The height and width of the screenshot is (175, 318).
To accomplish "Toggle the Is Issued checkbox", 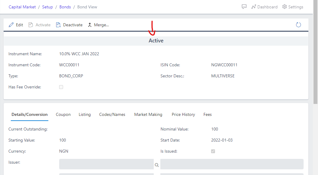I will tap(213, 151).
